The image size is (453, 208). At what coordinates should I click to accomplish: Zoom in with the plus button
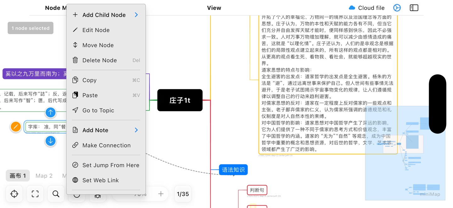161,194
